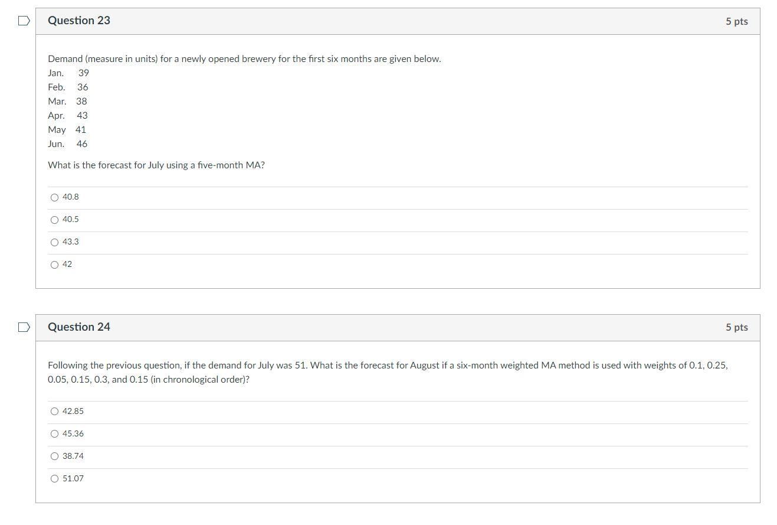Image resolution: width=777 pixels, height=525 pixels.
Task: Click the Jun. 46 demand entry
Action: tap(67, 144)
